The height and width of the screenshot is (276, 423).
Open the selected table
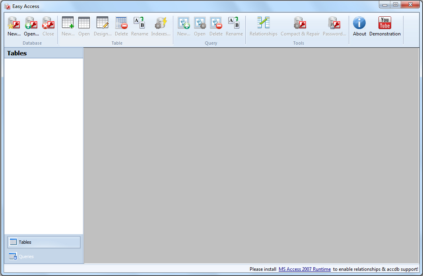click(x=84, y=27)
